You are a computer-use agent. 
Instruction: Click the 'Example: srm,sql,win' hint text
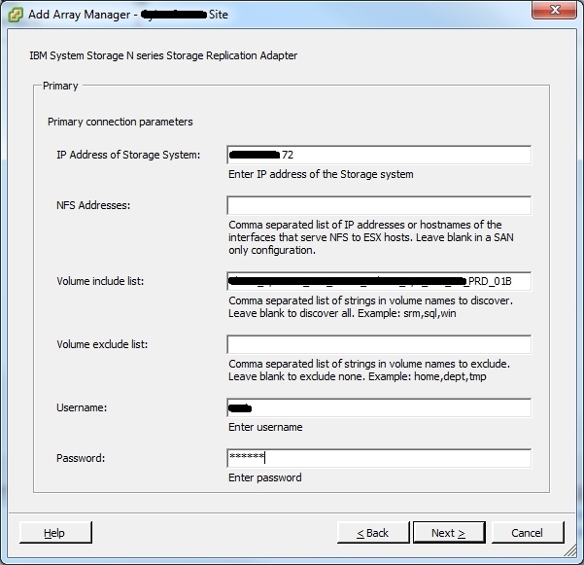(407, 313)
